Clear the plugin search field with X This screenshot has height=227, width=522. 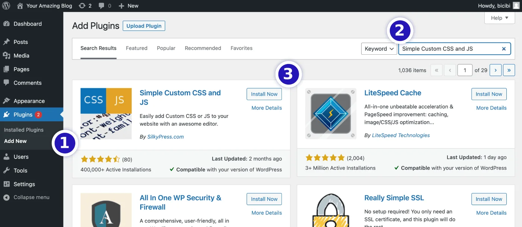504,49
